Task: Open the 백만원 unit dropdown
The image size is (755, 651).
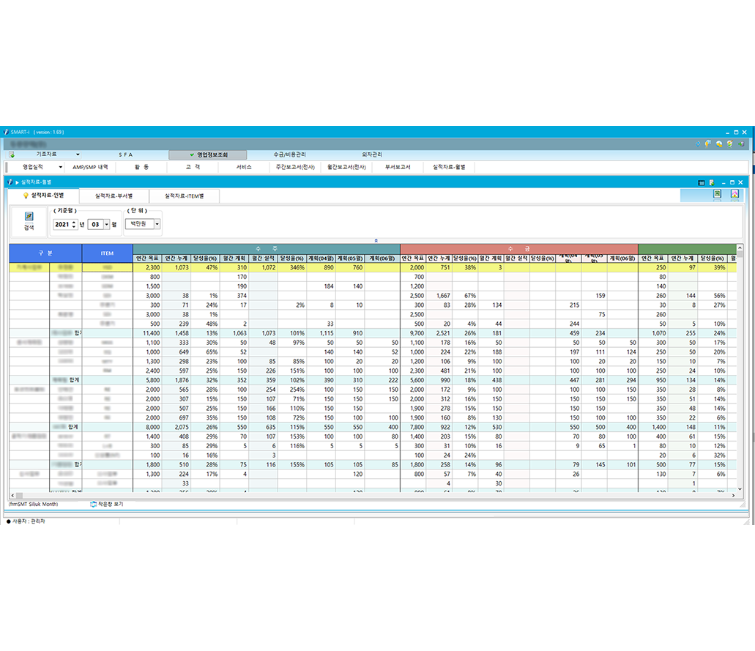Action: click(x=157, y=224)
